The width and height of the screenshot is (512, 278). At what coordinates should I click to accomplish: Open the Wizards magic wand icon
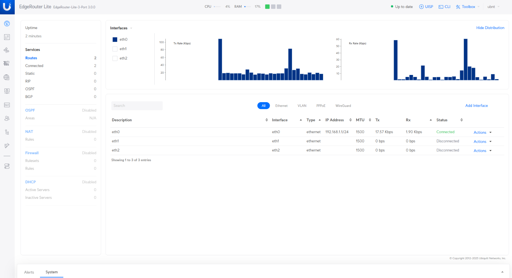7,146
